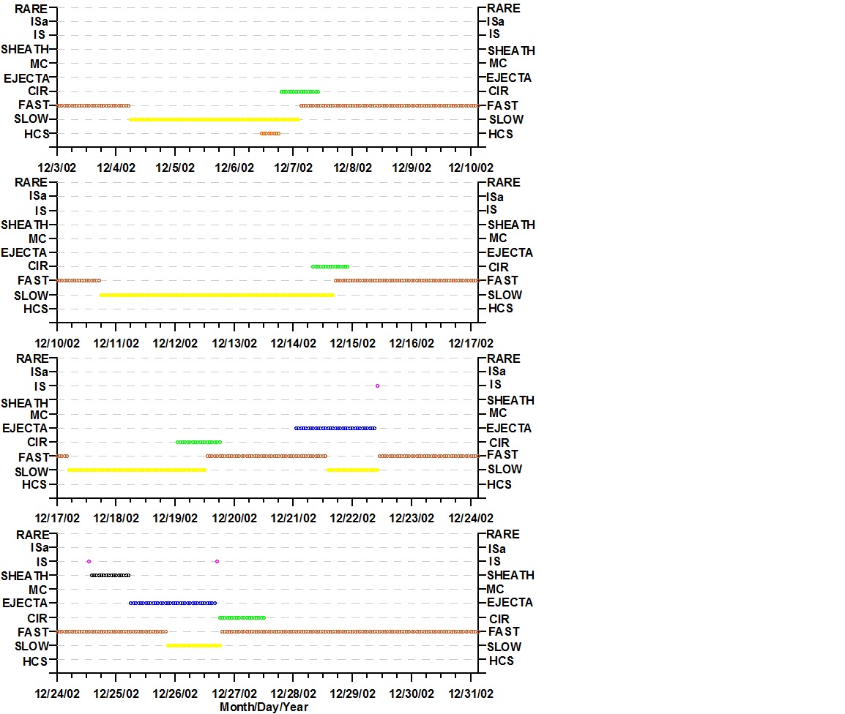Click the 12/9/02 date label

(412, 168)
